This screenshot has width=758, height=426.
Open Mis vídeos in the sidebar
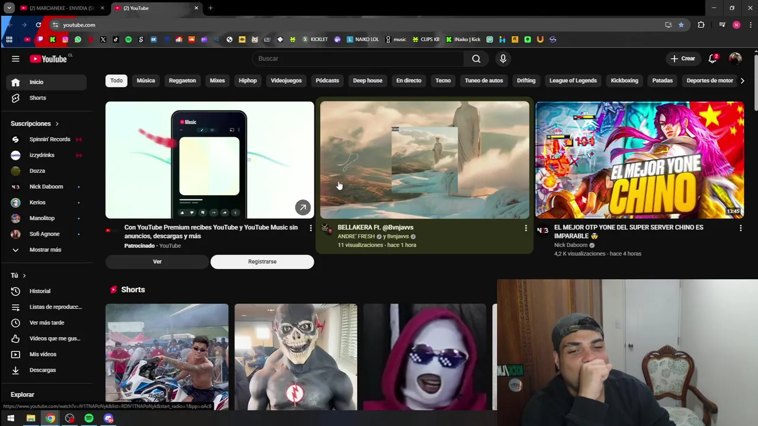click(x=46, y=354)
